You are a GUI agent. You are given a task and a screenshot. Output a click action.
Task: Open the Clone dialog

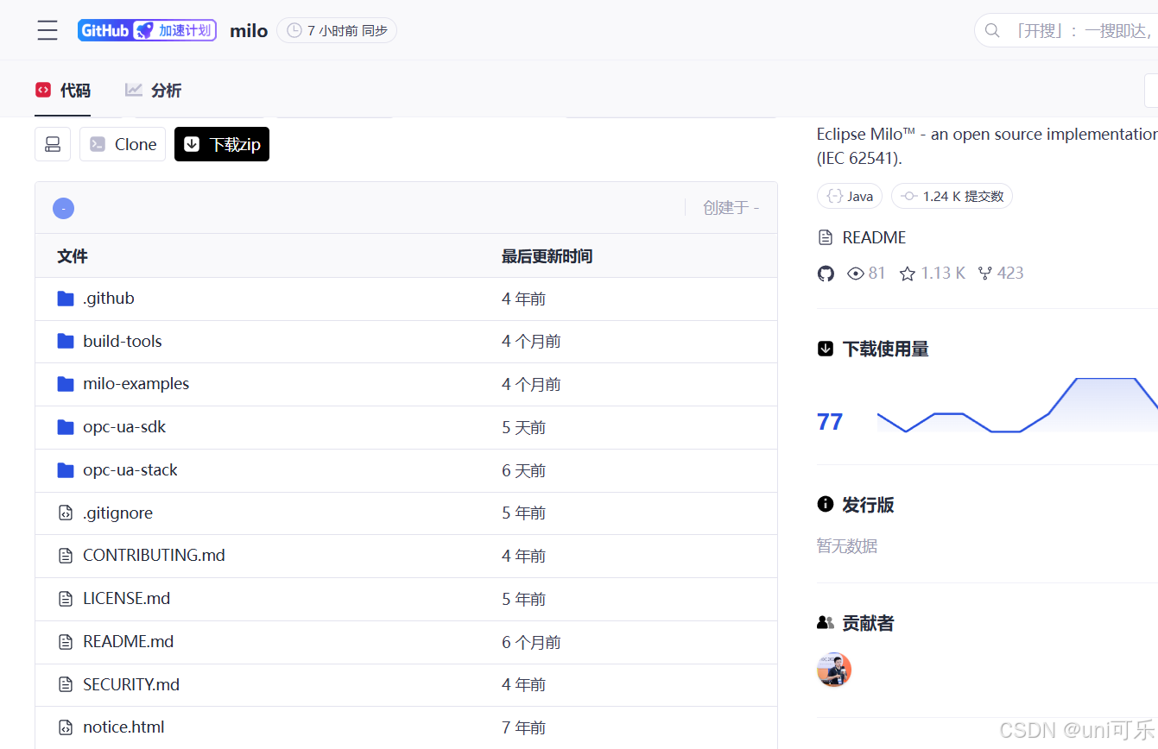coord(122,144)
